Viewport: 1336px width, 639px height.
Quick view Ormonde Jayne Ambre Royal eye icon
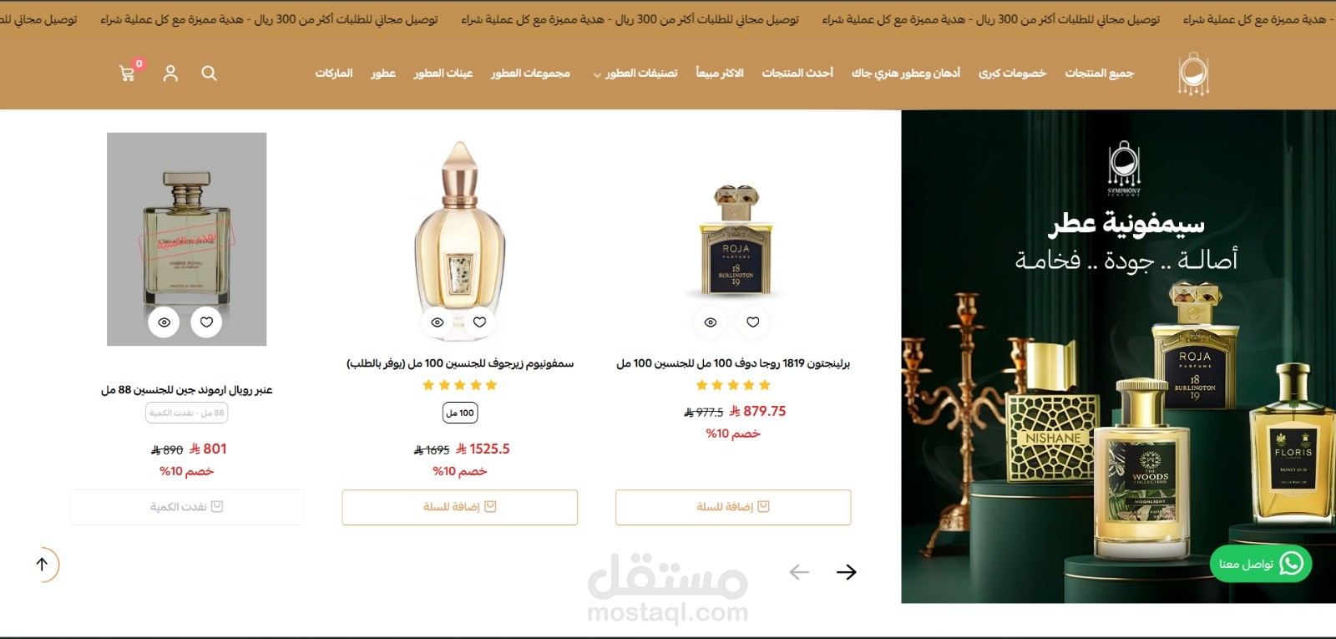164,322
